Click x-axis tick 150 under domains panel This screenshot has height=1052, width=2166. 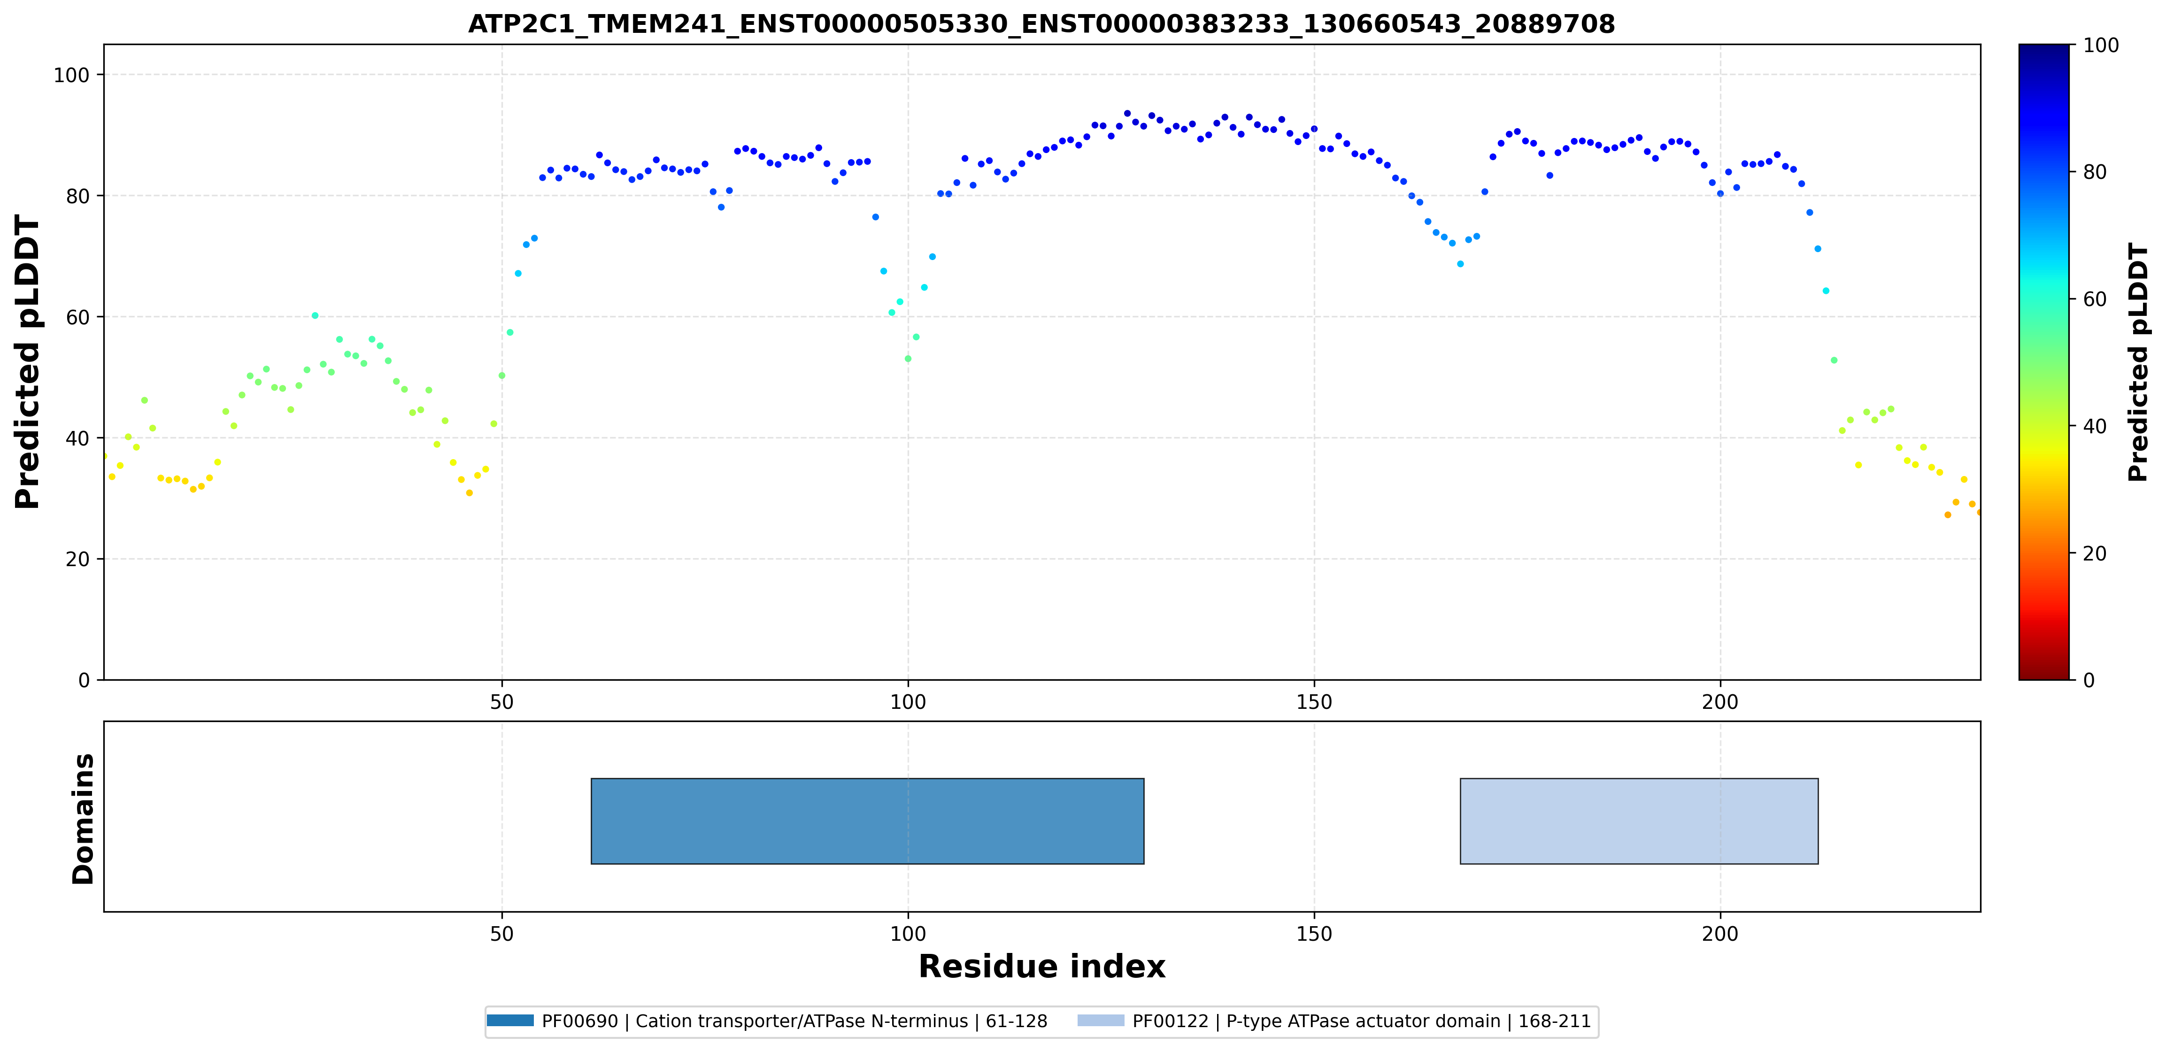click(1313, 933)
